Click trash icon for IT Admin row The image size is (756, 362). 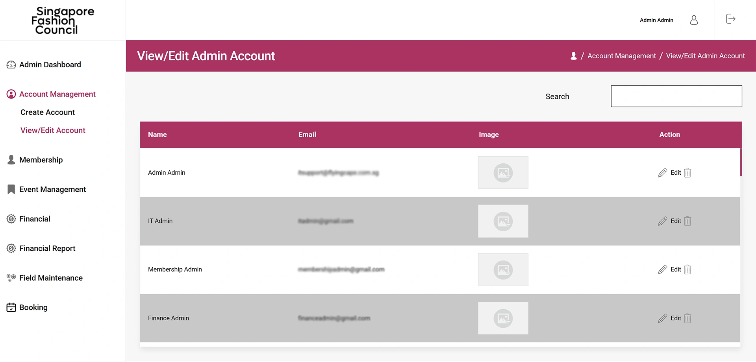point(688,221)
